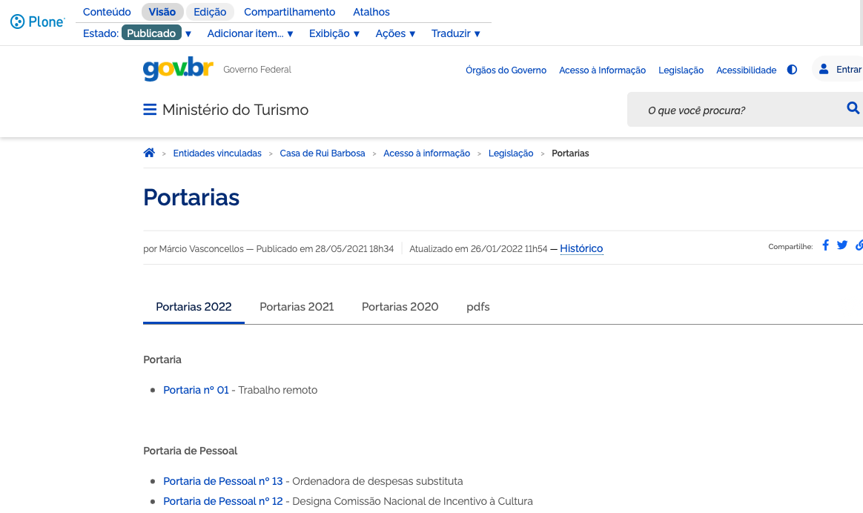Share the page via the Twitter icon

[841, 245]
